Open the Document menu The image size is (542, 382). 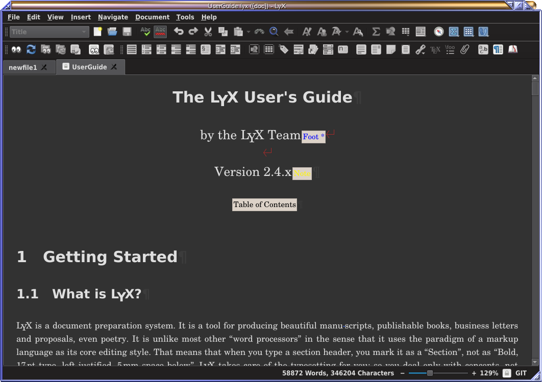point(153,17)
